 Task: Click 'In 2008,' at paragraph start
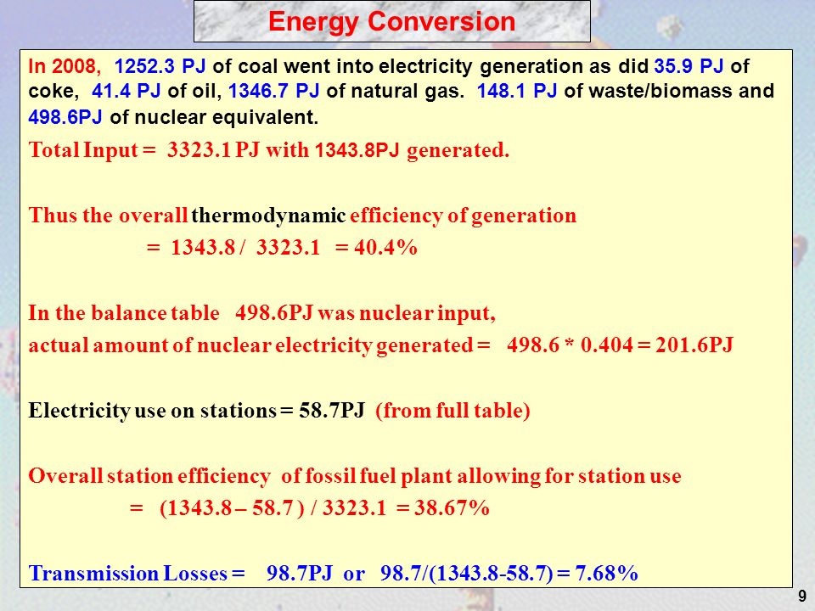click(x=65, y=66)
